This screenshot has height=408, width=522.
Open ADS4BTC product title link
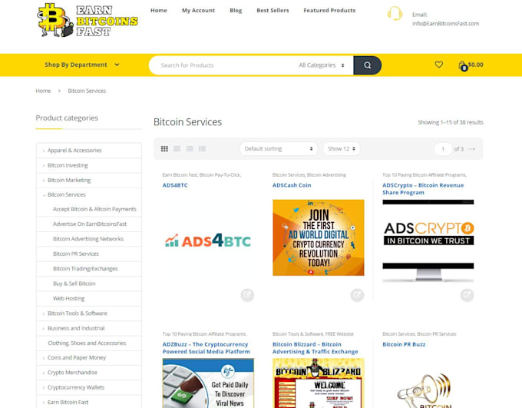pyautogui.click(x=175, y=185)
